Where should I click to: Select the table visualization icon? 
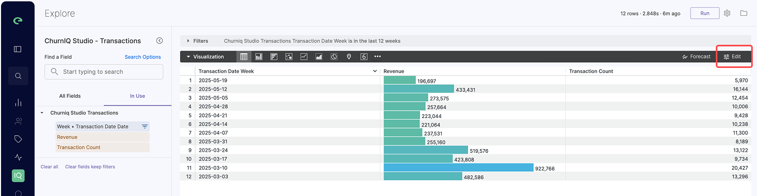tap(244, 56)
